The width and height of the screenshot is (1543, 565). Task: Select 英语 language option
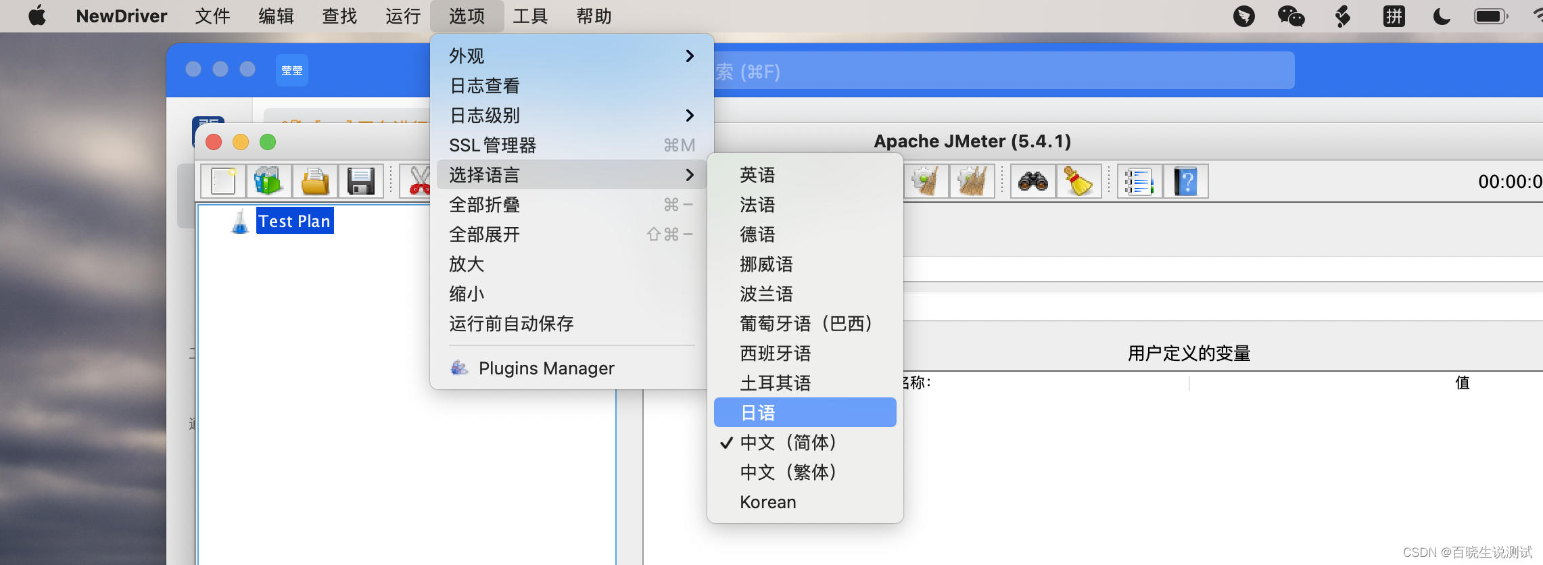coord(805,174)
